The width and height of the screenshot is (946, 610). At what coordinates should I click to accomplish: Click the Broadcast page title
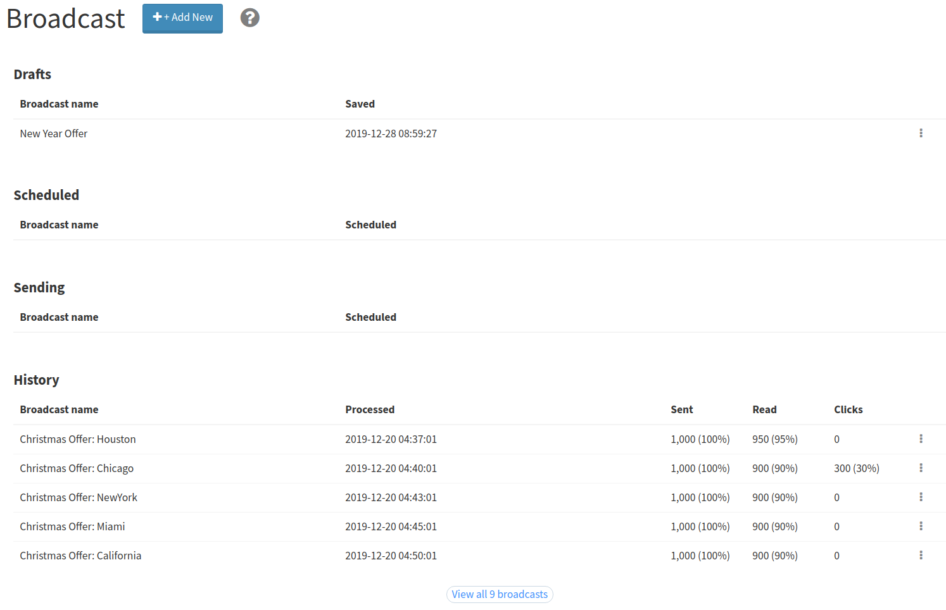(66, 18)
